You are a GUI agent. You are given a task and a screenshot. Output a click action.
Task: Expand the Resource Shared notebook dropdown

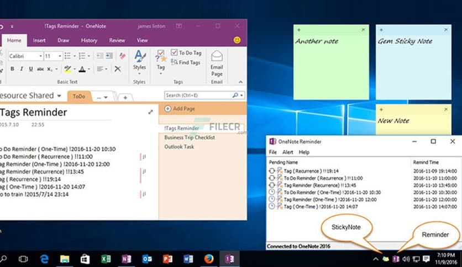coord(59,96)
